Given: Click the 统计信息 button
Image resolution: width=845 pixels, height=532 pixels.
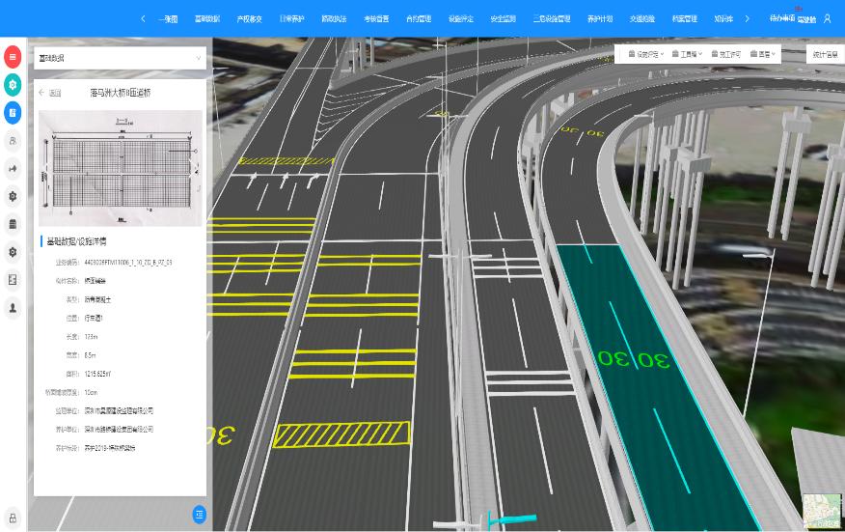Looking at the screenshot, I should pyautogui.click(x=825, y=55).
